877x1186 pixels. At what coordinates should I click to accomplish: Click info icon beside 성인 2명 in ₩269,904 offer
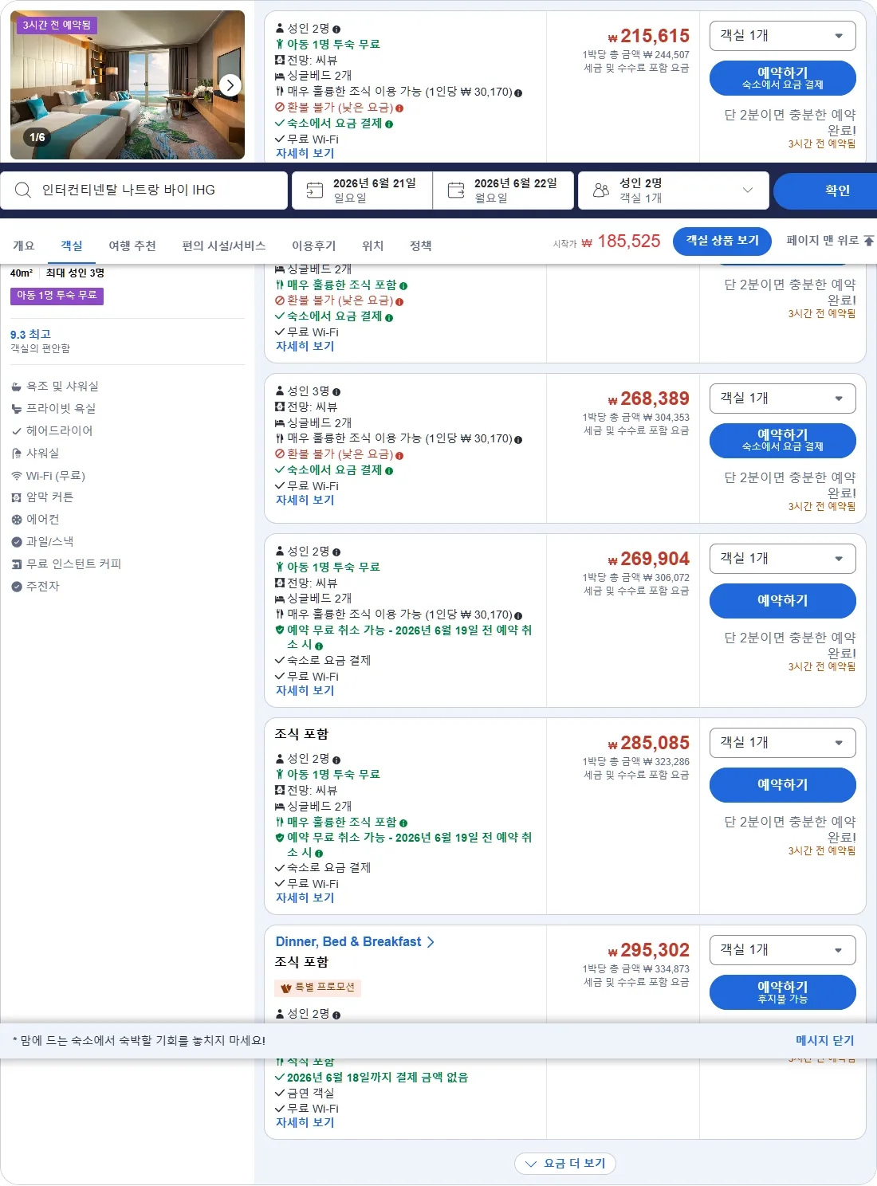336,552
